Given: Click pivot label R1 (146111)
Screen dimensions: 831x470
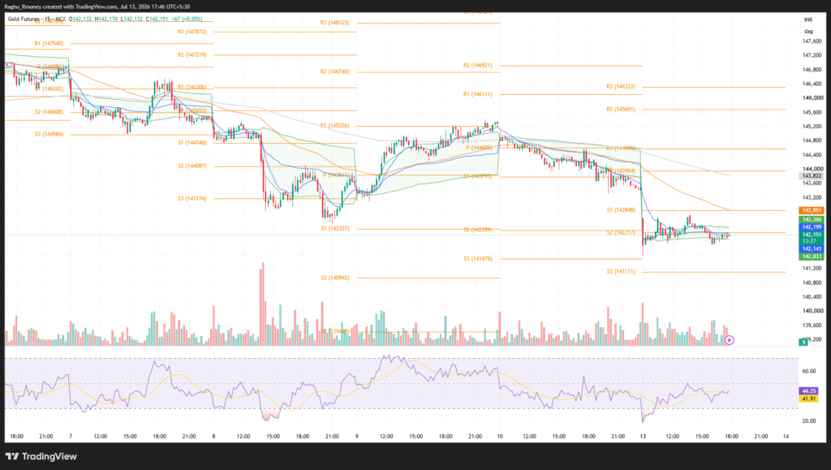Looking at the screenshot, I should click(477, 94).
